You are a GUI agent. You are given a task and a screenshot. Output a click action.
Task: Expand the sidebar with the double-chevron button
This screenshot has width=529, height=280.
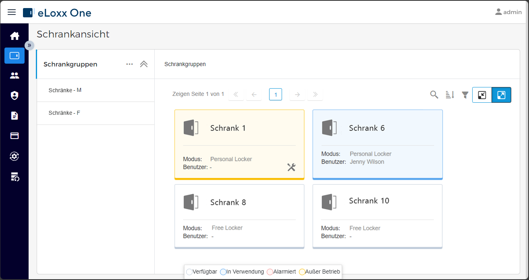point(29,45)
